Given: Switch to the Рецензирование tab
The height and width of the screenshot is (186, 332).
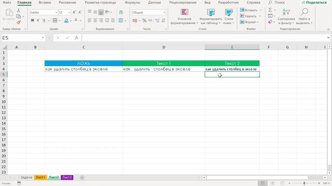Looking at the screenshot, I should (x=183, y=3).
